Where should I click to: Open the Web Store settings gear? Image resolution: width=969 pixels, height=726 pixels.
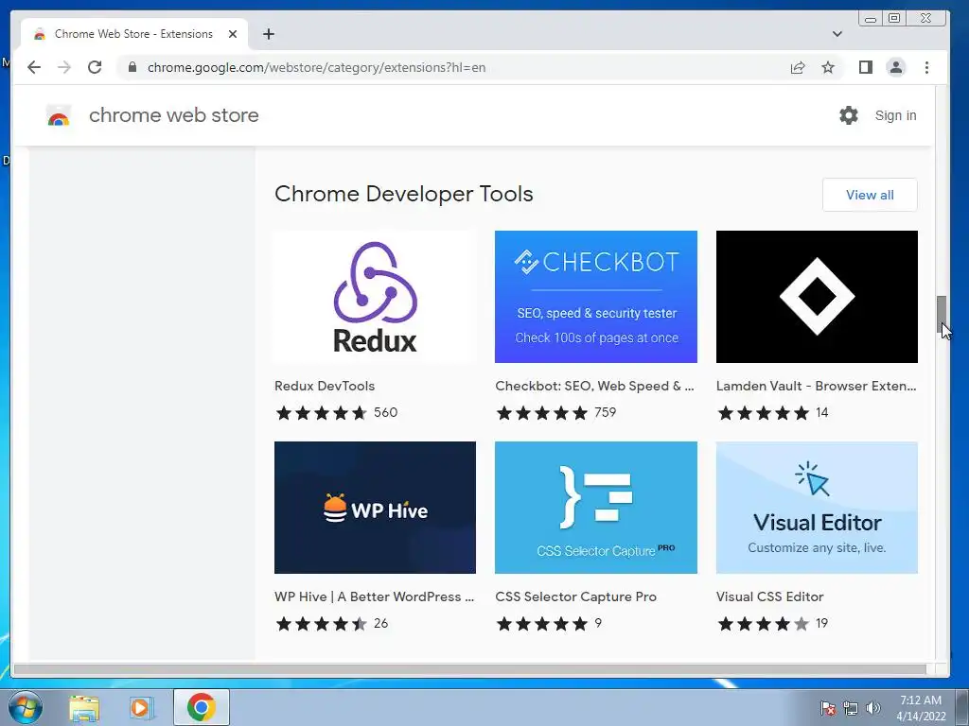coord(849,115)
